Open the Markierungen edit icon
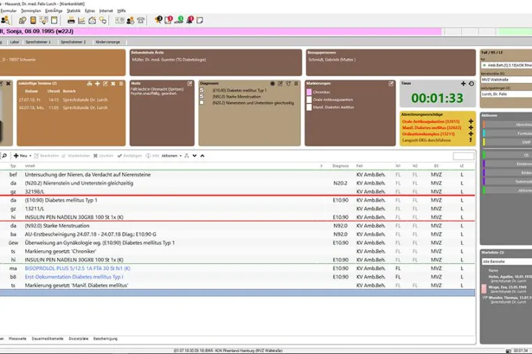This screenshot has width=532, height=354. (x=391, y=84)
